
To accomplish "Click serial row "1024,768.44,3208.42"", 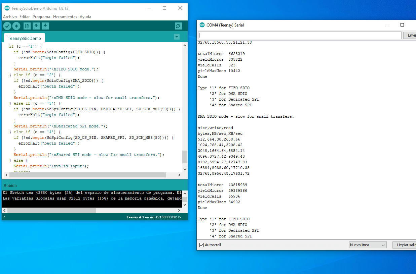I will click(x=220, y=145).
